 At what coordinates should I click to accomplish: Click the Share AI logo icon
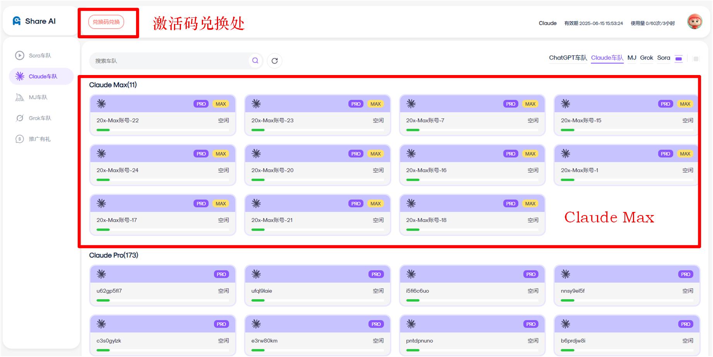(x=17, y=21)
